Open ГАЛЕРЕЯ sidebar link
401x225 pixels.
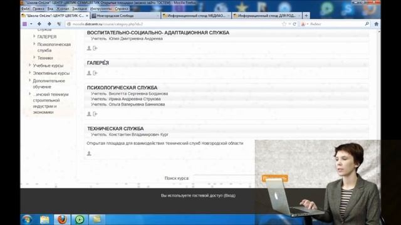47,37
